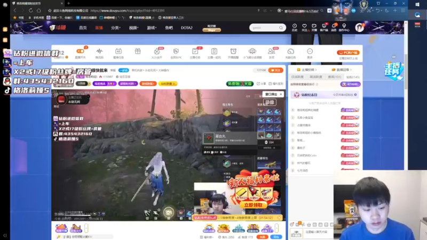The height and width of the screenshot is (240, 427).
Task: Go to 首页 in Douyu navigation
Action: click(x=83, y=28)
